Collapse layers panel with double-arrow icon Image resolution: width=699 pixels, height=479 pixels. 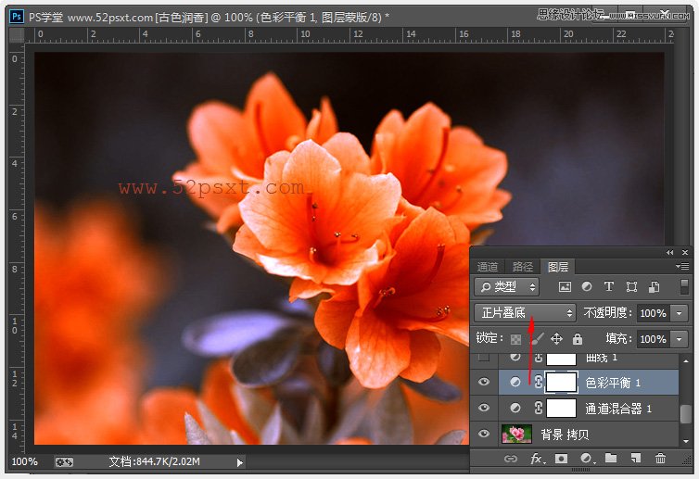coord(670,253)
